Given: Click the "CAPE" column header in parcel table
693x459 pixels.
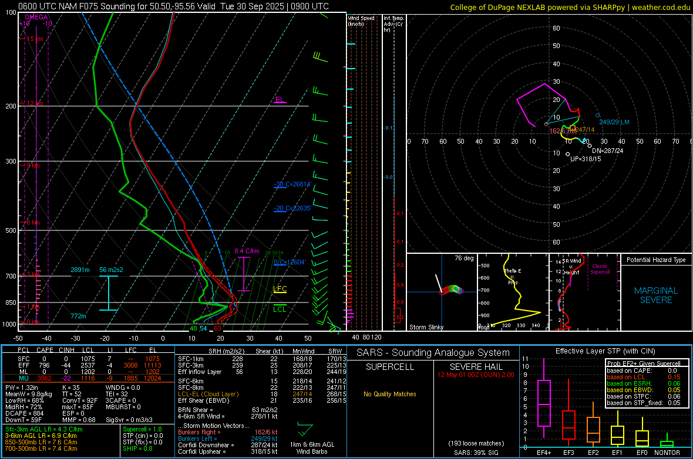Looking at the screenshot, I should pos(45,350).
